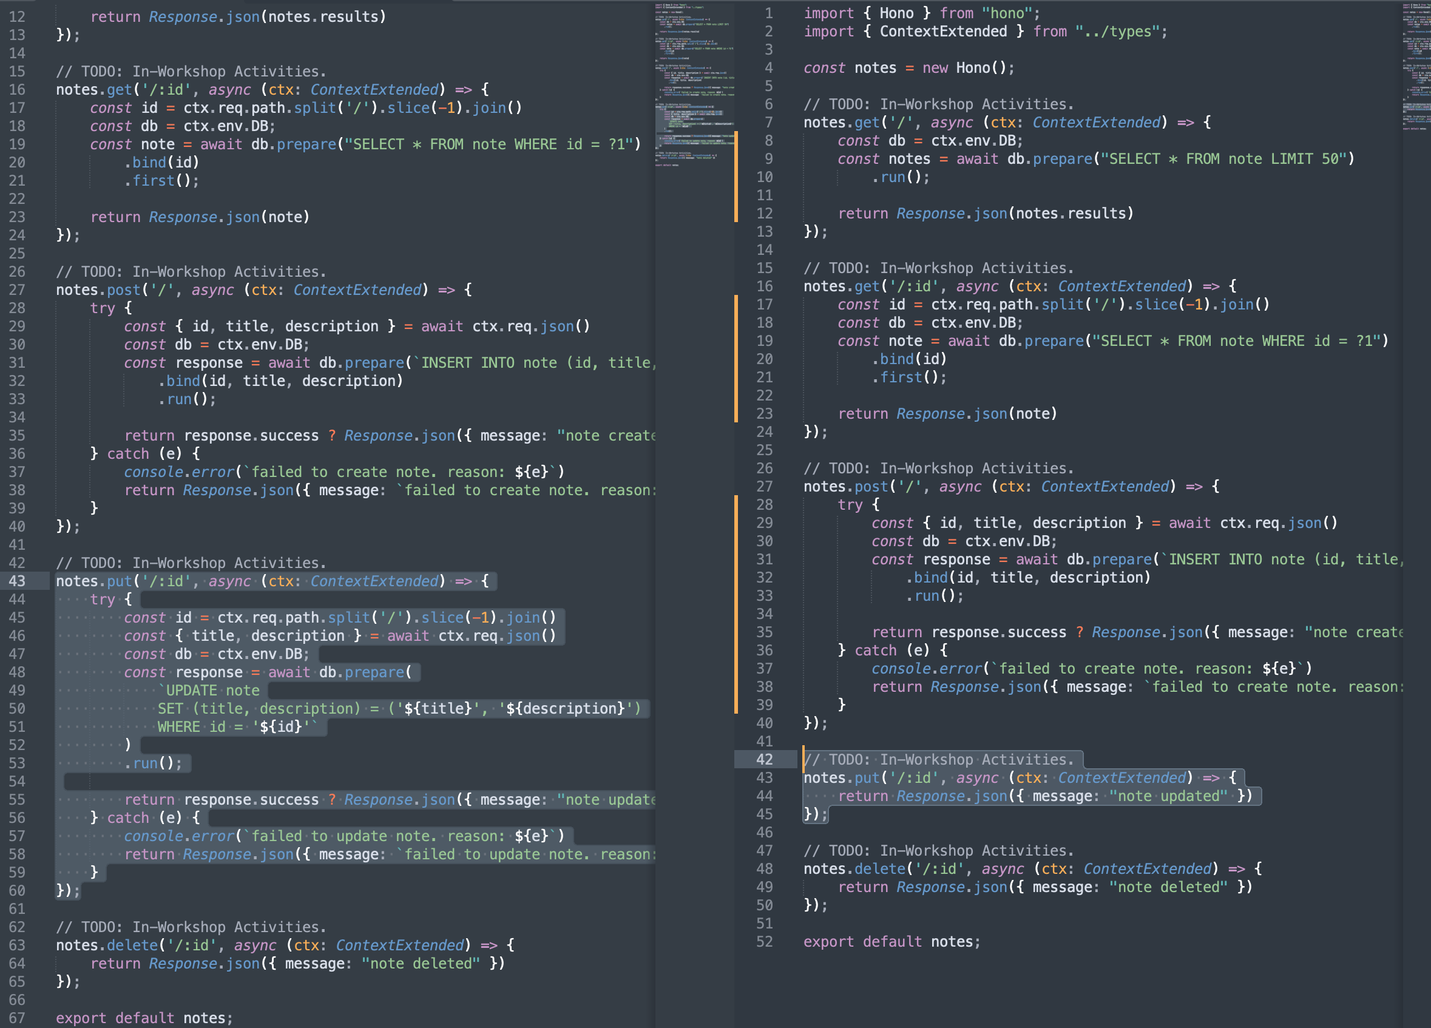
Task: Click the orange diff marker at line 42
Action: tap(805, 760)
